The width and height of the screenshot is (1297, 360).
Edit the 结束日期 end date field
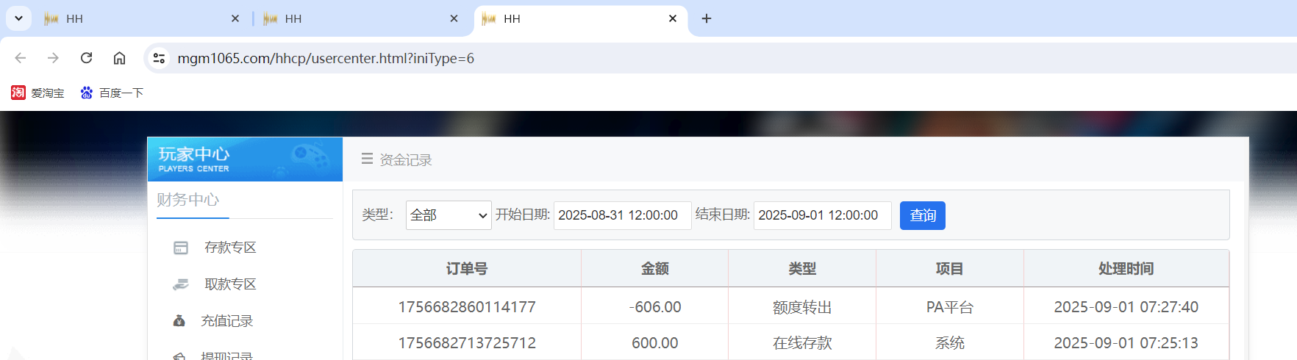(822, 215)
